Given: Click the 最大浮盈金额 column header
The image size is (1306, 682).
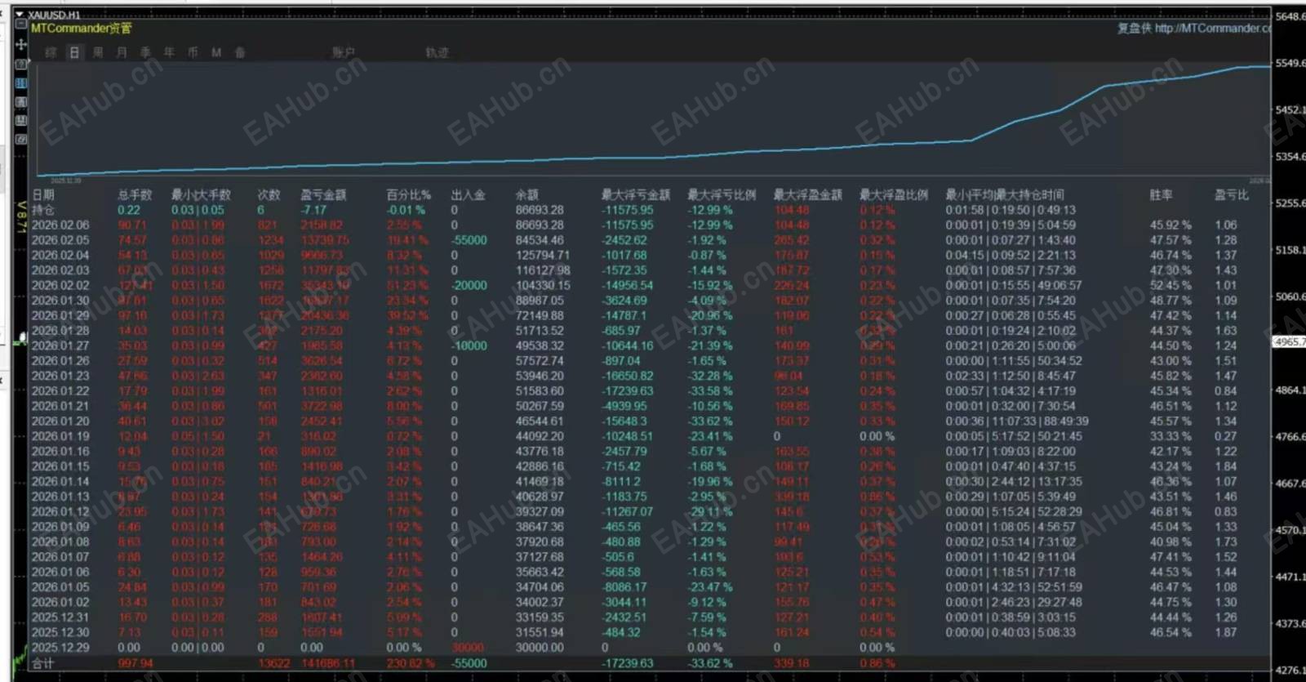Looking at the screenshot, I should coord(807,195).
